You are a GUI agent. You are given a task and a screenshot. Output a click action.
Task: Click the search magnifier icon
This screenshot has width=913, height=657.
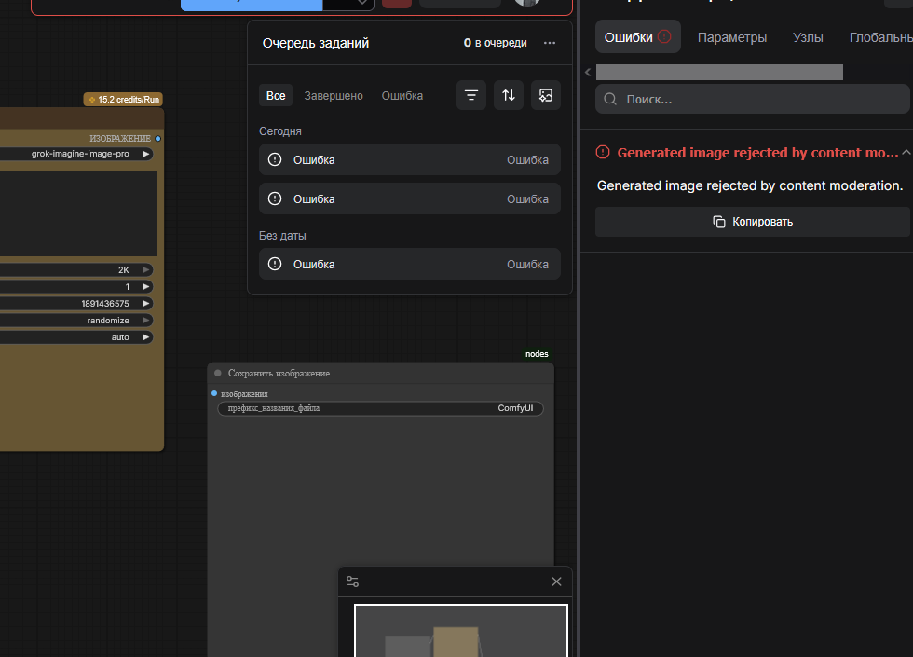tap(610, 99)
